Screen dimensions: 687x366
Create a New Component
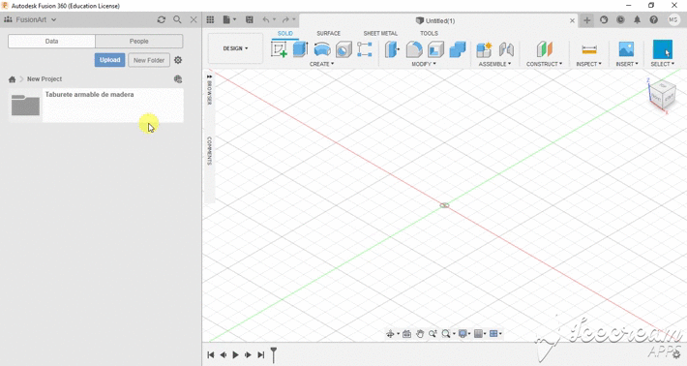(484, 49)
